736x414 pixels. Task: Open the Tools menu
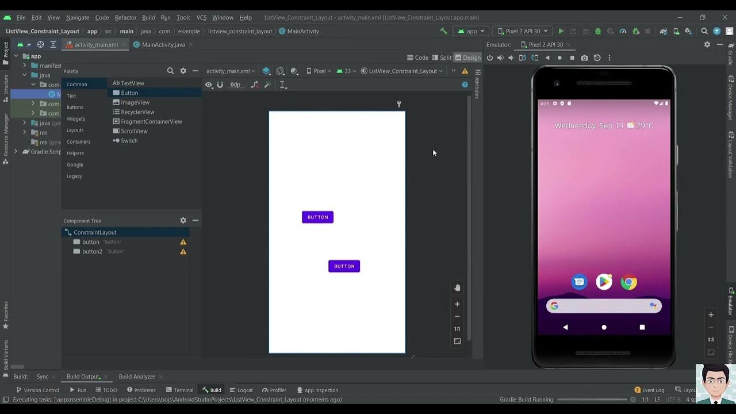pyautogui.click(x=183, y=17)
